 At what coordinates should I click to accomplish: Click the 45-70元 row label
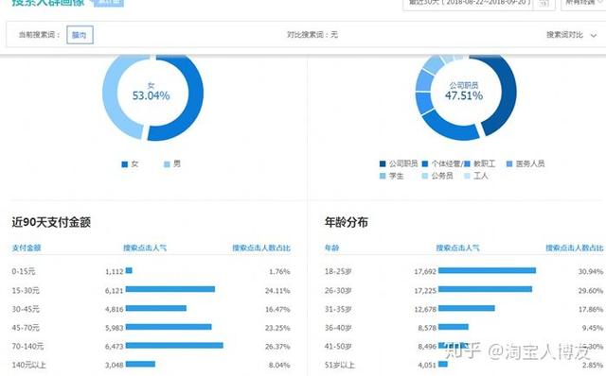coord(26,328)
